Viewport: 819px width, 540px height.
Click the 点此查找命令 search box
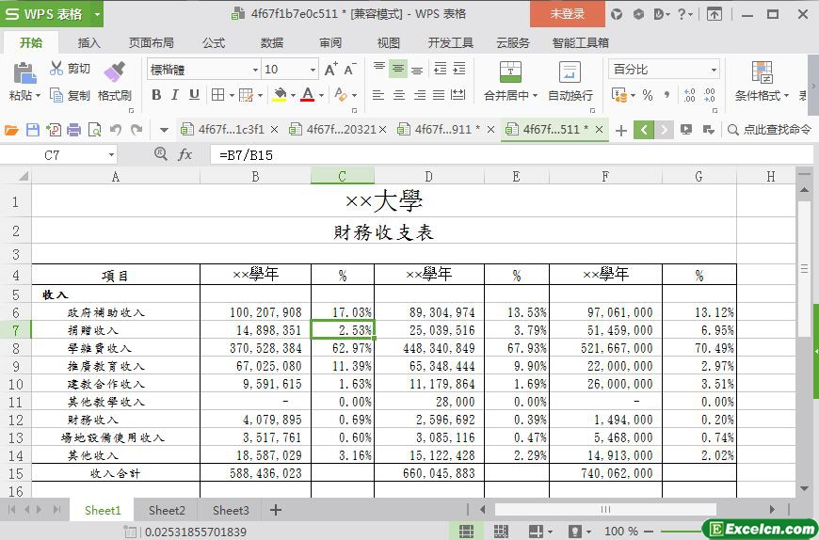click(770, 130)
